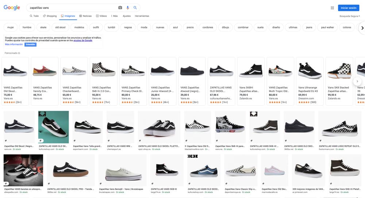Open Vans Classic Slip-on deportesmoya image
The width and height of the screenshot is (365, 198).
click(241, 170)
